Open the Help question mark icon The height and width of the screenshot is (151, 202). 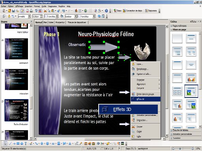coord(107,11)
